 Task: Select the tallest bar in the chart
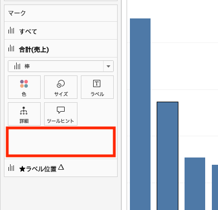[140, 114]
